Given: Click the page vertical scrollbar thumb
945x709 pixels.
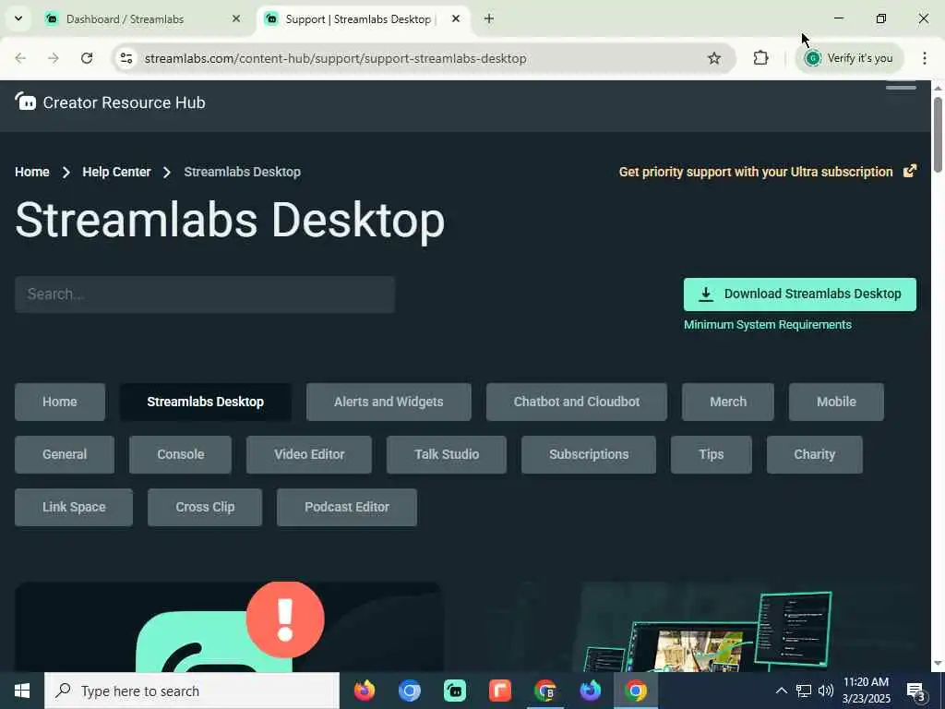Looking at the screenshot, I should 938,134.
